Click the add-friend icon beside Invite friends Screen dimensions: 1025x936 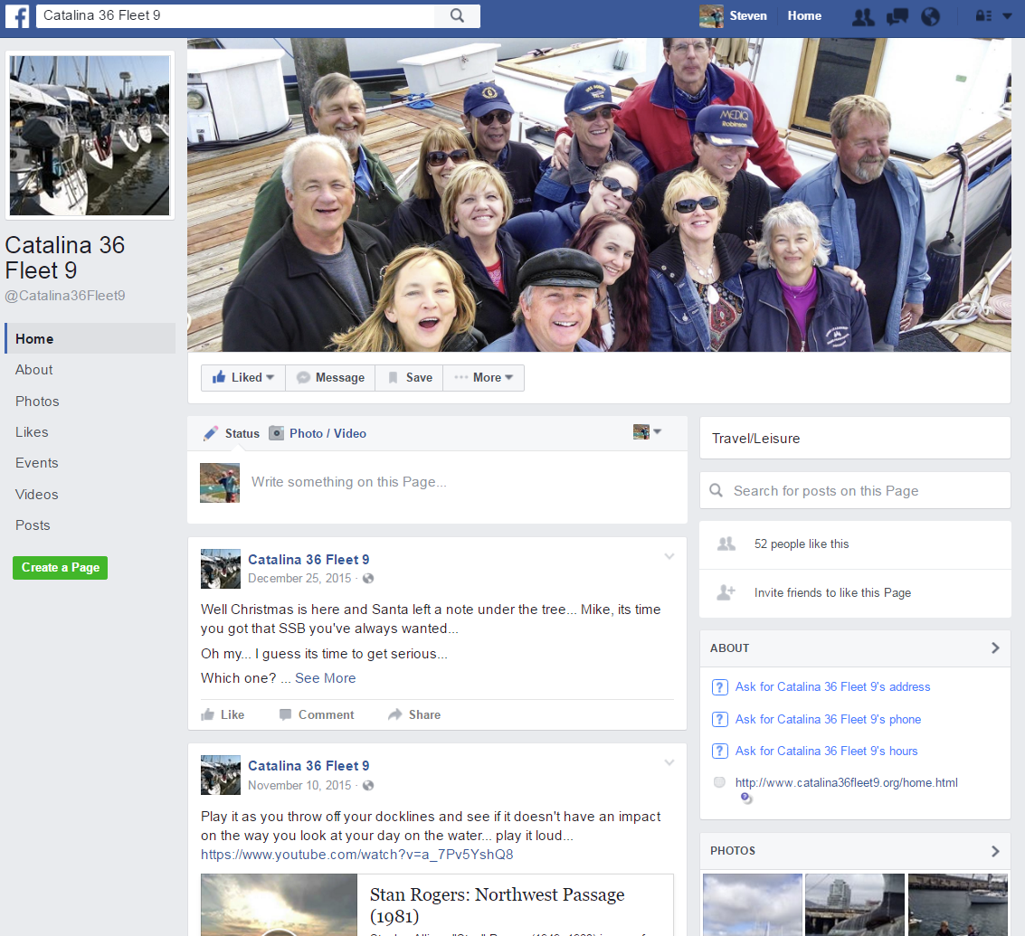(x=726, y=592)
